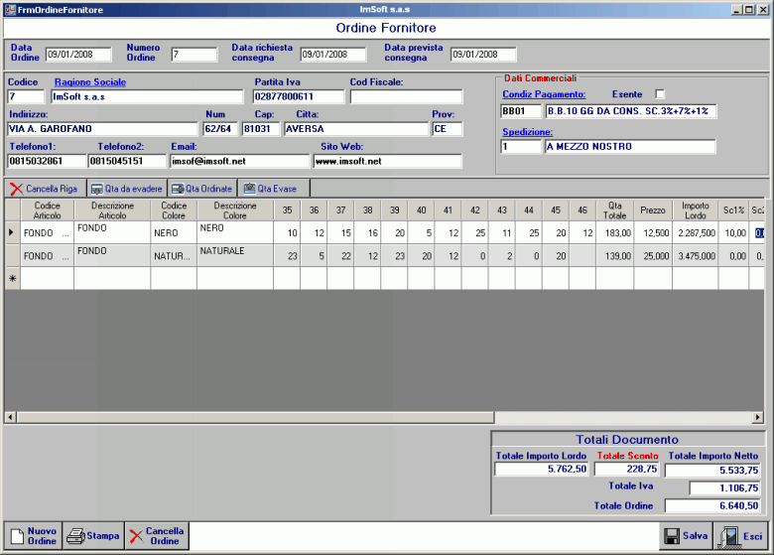The width and height of the screenshot is (774, 555).
Task: Click the Spedizione description A MEZZO NOSTRO
Action: pos(630,147)
